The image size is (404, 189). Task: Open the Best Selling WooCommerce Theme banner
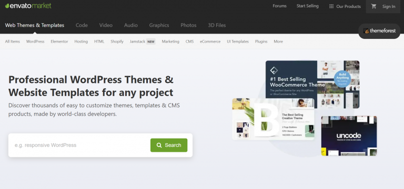312,85
